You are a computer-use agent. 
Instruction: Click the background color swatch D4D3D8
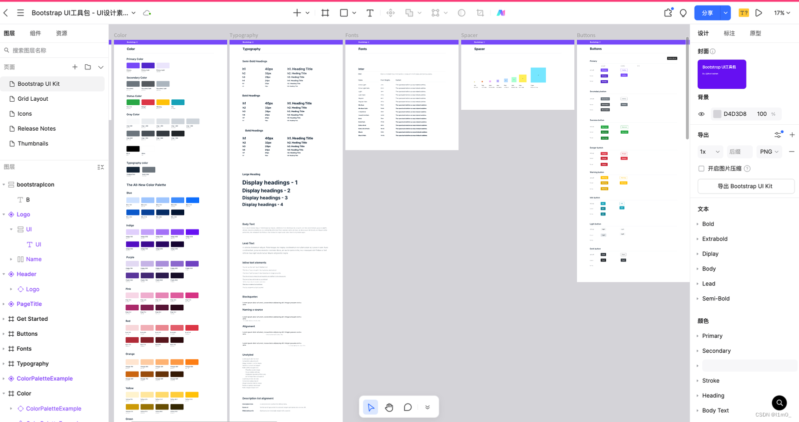coord(717,114)
